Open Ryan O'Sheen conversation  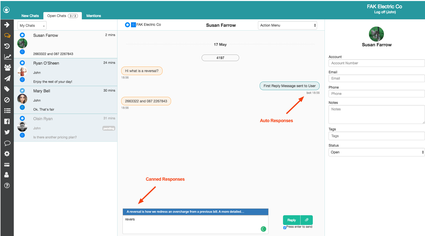click(66, 72)
